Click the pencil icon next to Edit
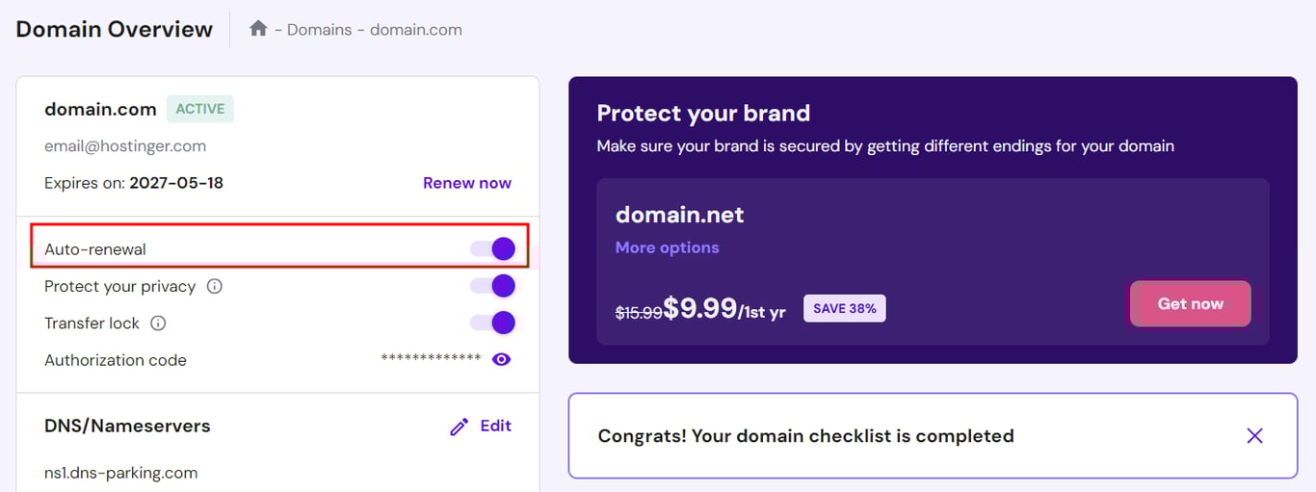This screenshot has height=492, width=1316. (459, 427)
